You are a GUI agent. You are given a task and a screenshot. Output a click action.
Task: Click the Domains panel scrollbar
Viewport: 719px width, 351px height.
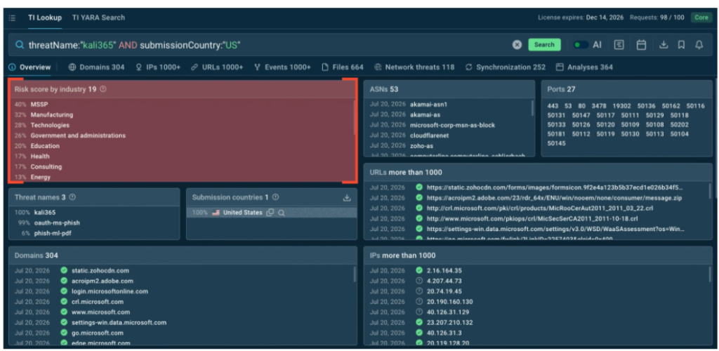[355, 274]
